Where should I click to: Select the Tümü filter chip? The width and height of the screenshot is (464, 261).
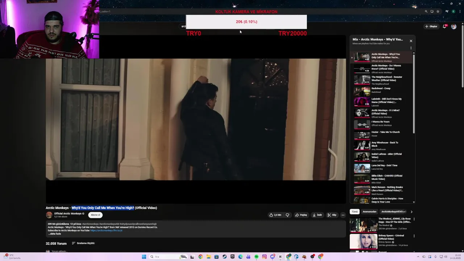coord(355,212)
